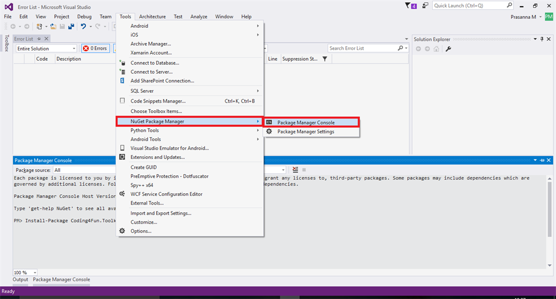
Task: Toggle auto-hide pin on Package Manager Console
Action: point(542,161)
